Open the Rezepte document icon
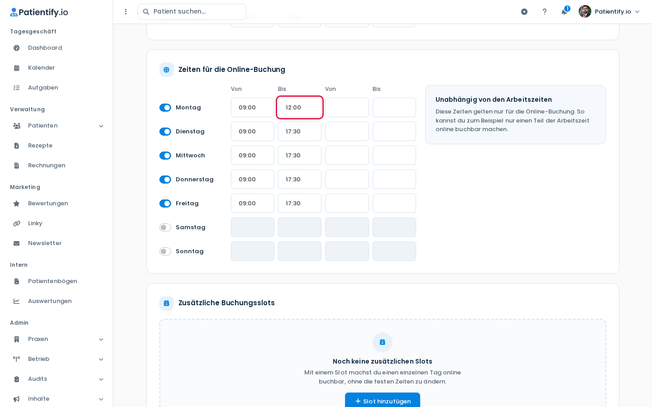Viewport: 652px width, 407px height. click(17, 146)
